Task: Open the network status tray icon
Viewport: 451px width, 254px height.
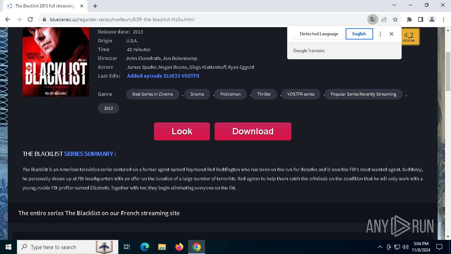Action: [x=397, y=247]
